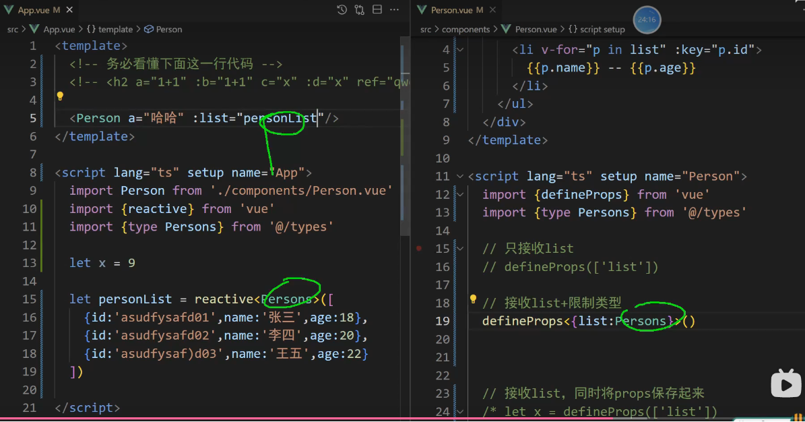Click the 'Person' breadcrumb symbol in App.vue
This screenshot has height=422, width=805.
169,29
